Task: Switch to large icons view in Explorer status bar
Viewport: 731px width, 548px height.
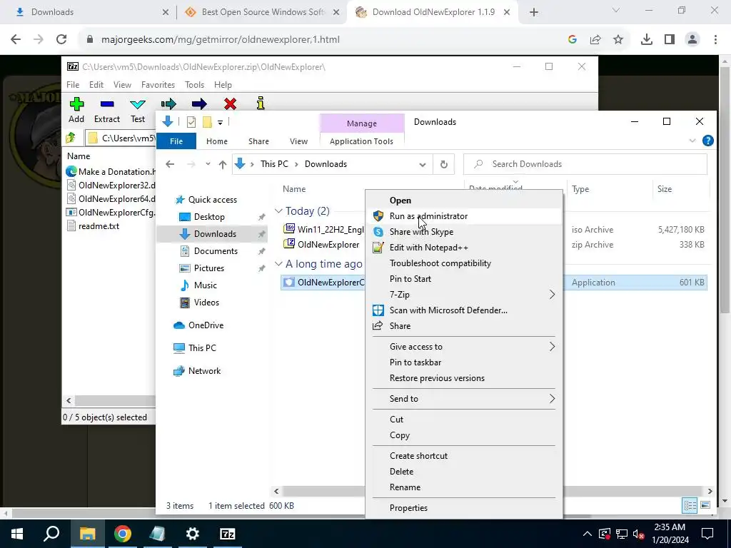Action: (705, 505)
